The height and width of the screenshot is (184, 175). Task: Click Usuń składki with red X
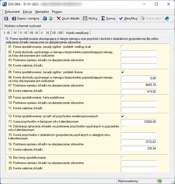point(68,18)
